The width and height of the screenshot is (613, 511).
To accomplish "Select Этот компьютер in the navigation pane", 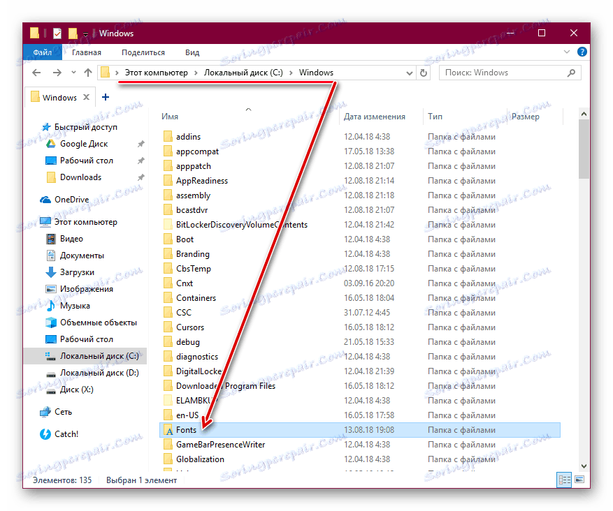I will [x=85, y=222].
